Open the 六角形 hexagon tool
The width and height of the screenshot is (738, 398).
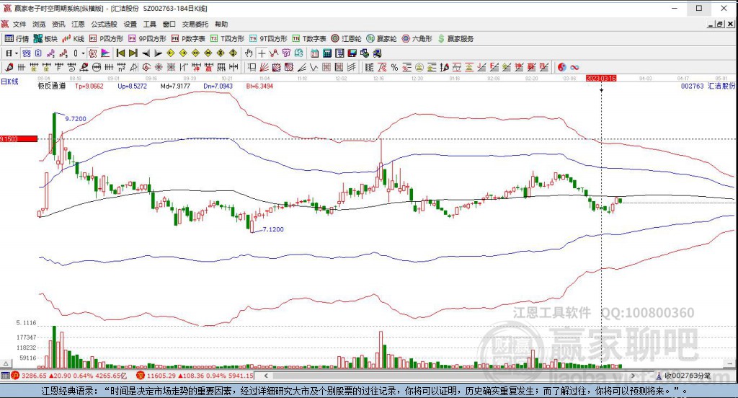(417, 39)
